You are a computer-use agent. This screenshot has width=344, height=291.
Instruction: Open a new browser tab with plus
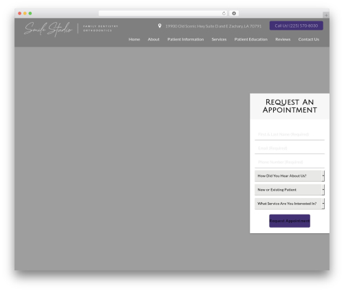tap(326, 15)
